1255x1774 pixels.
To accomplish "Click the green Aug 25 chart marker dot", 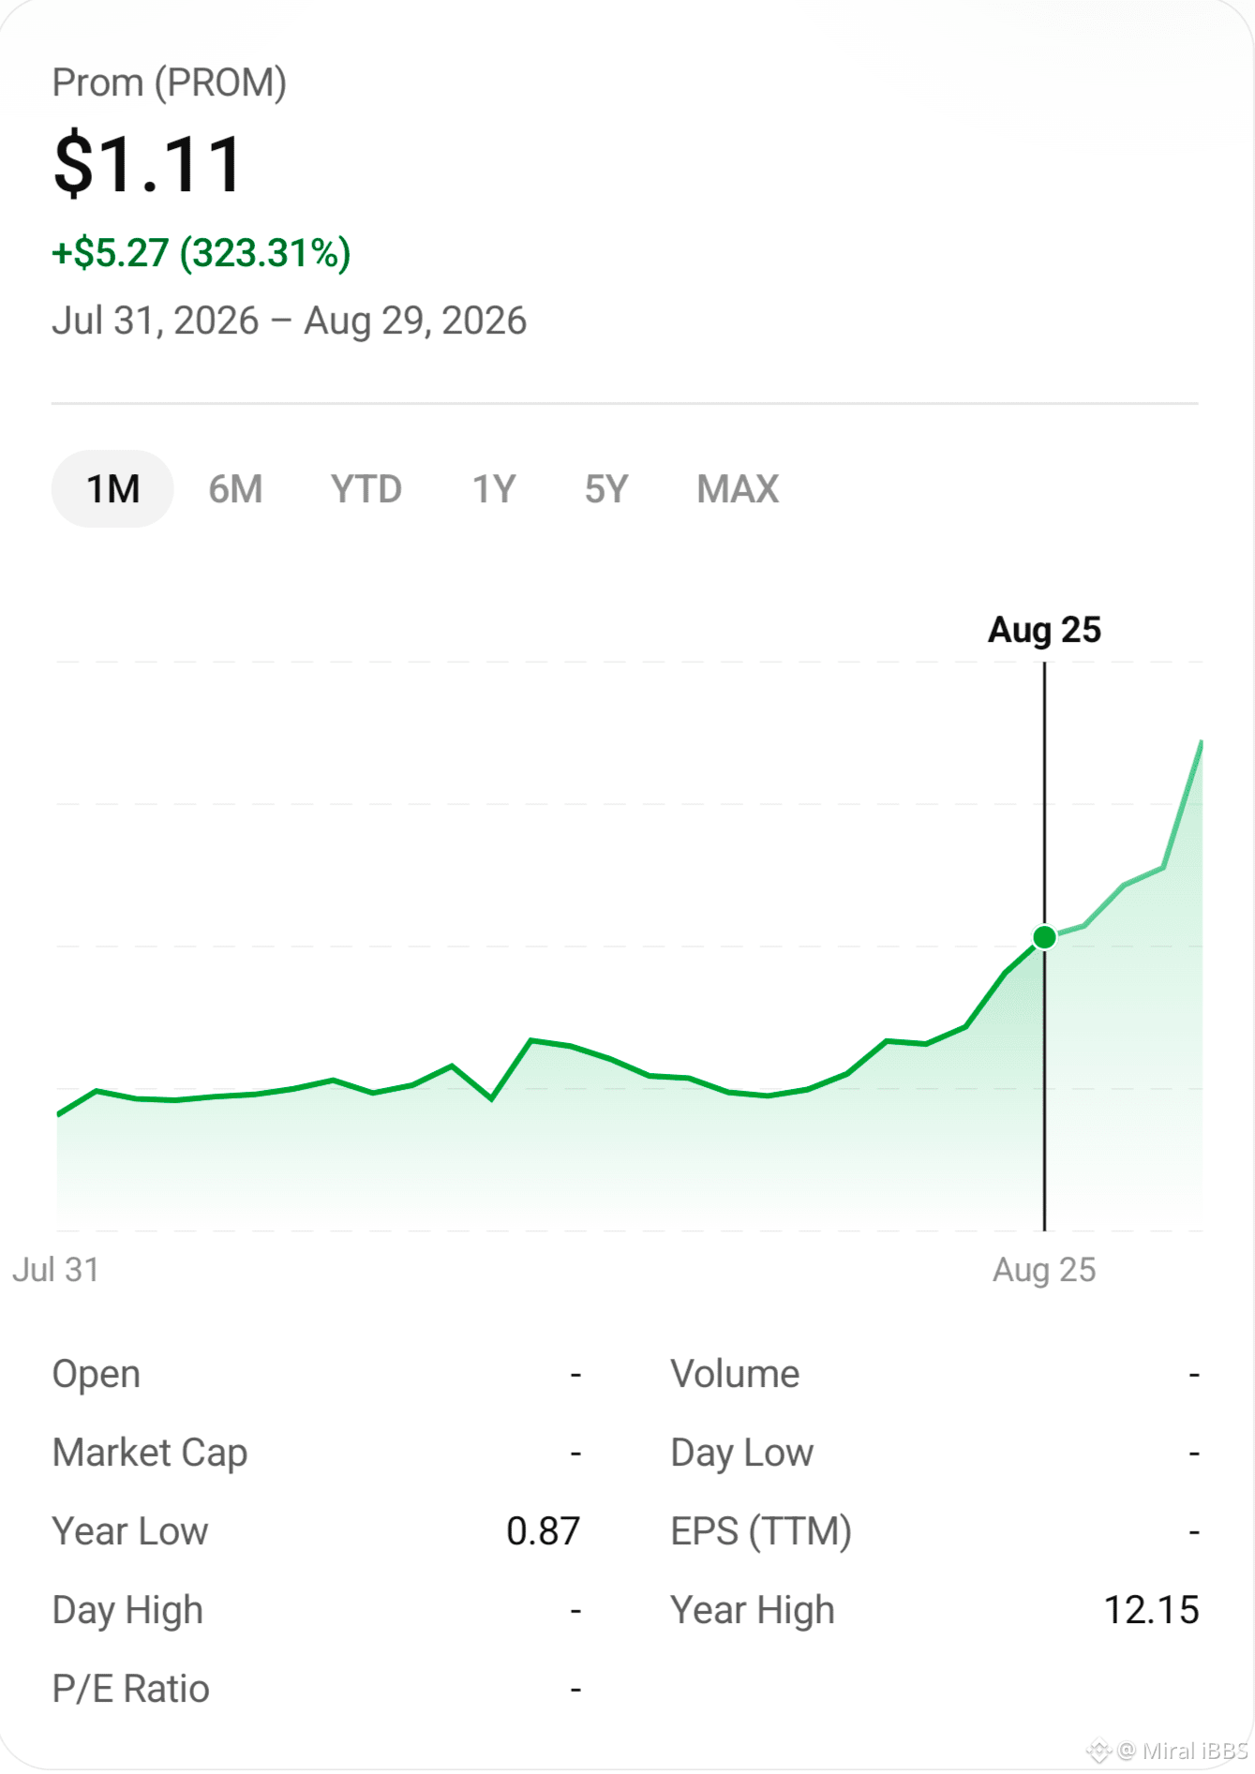I will 1044,937.
